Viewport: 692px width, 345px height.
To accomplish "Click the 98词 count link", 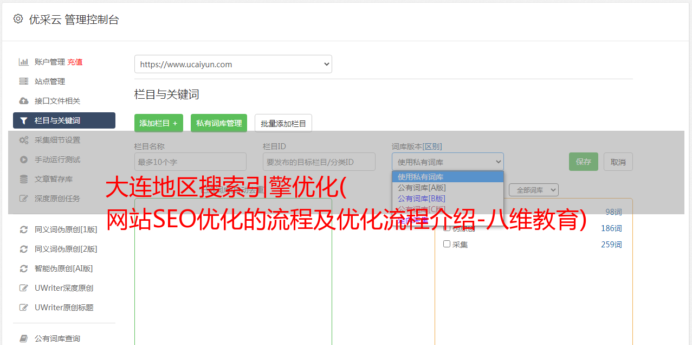I will [x=613, y=212].
